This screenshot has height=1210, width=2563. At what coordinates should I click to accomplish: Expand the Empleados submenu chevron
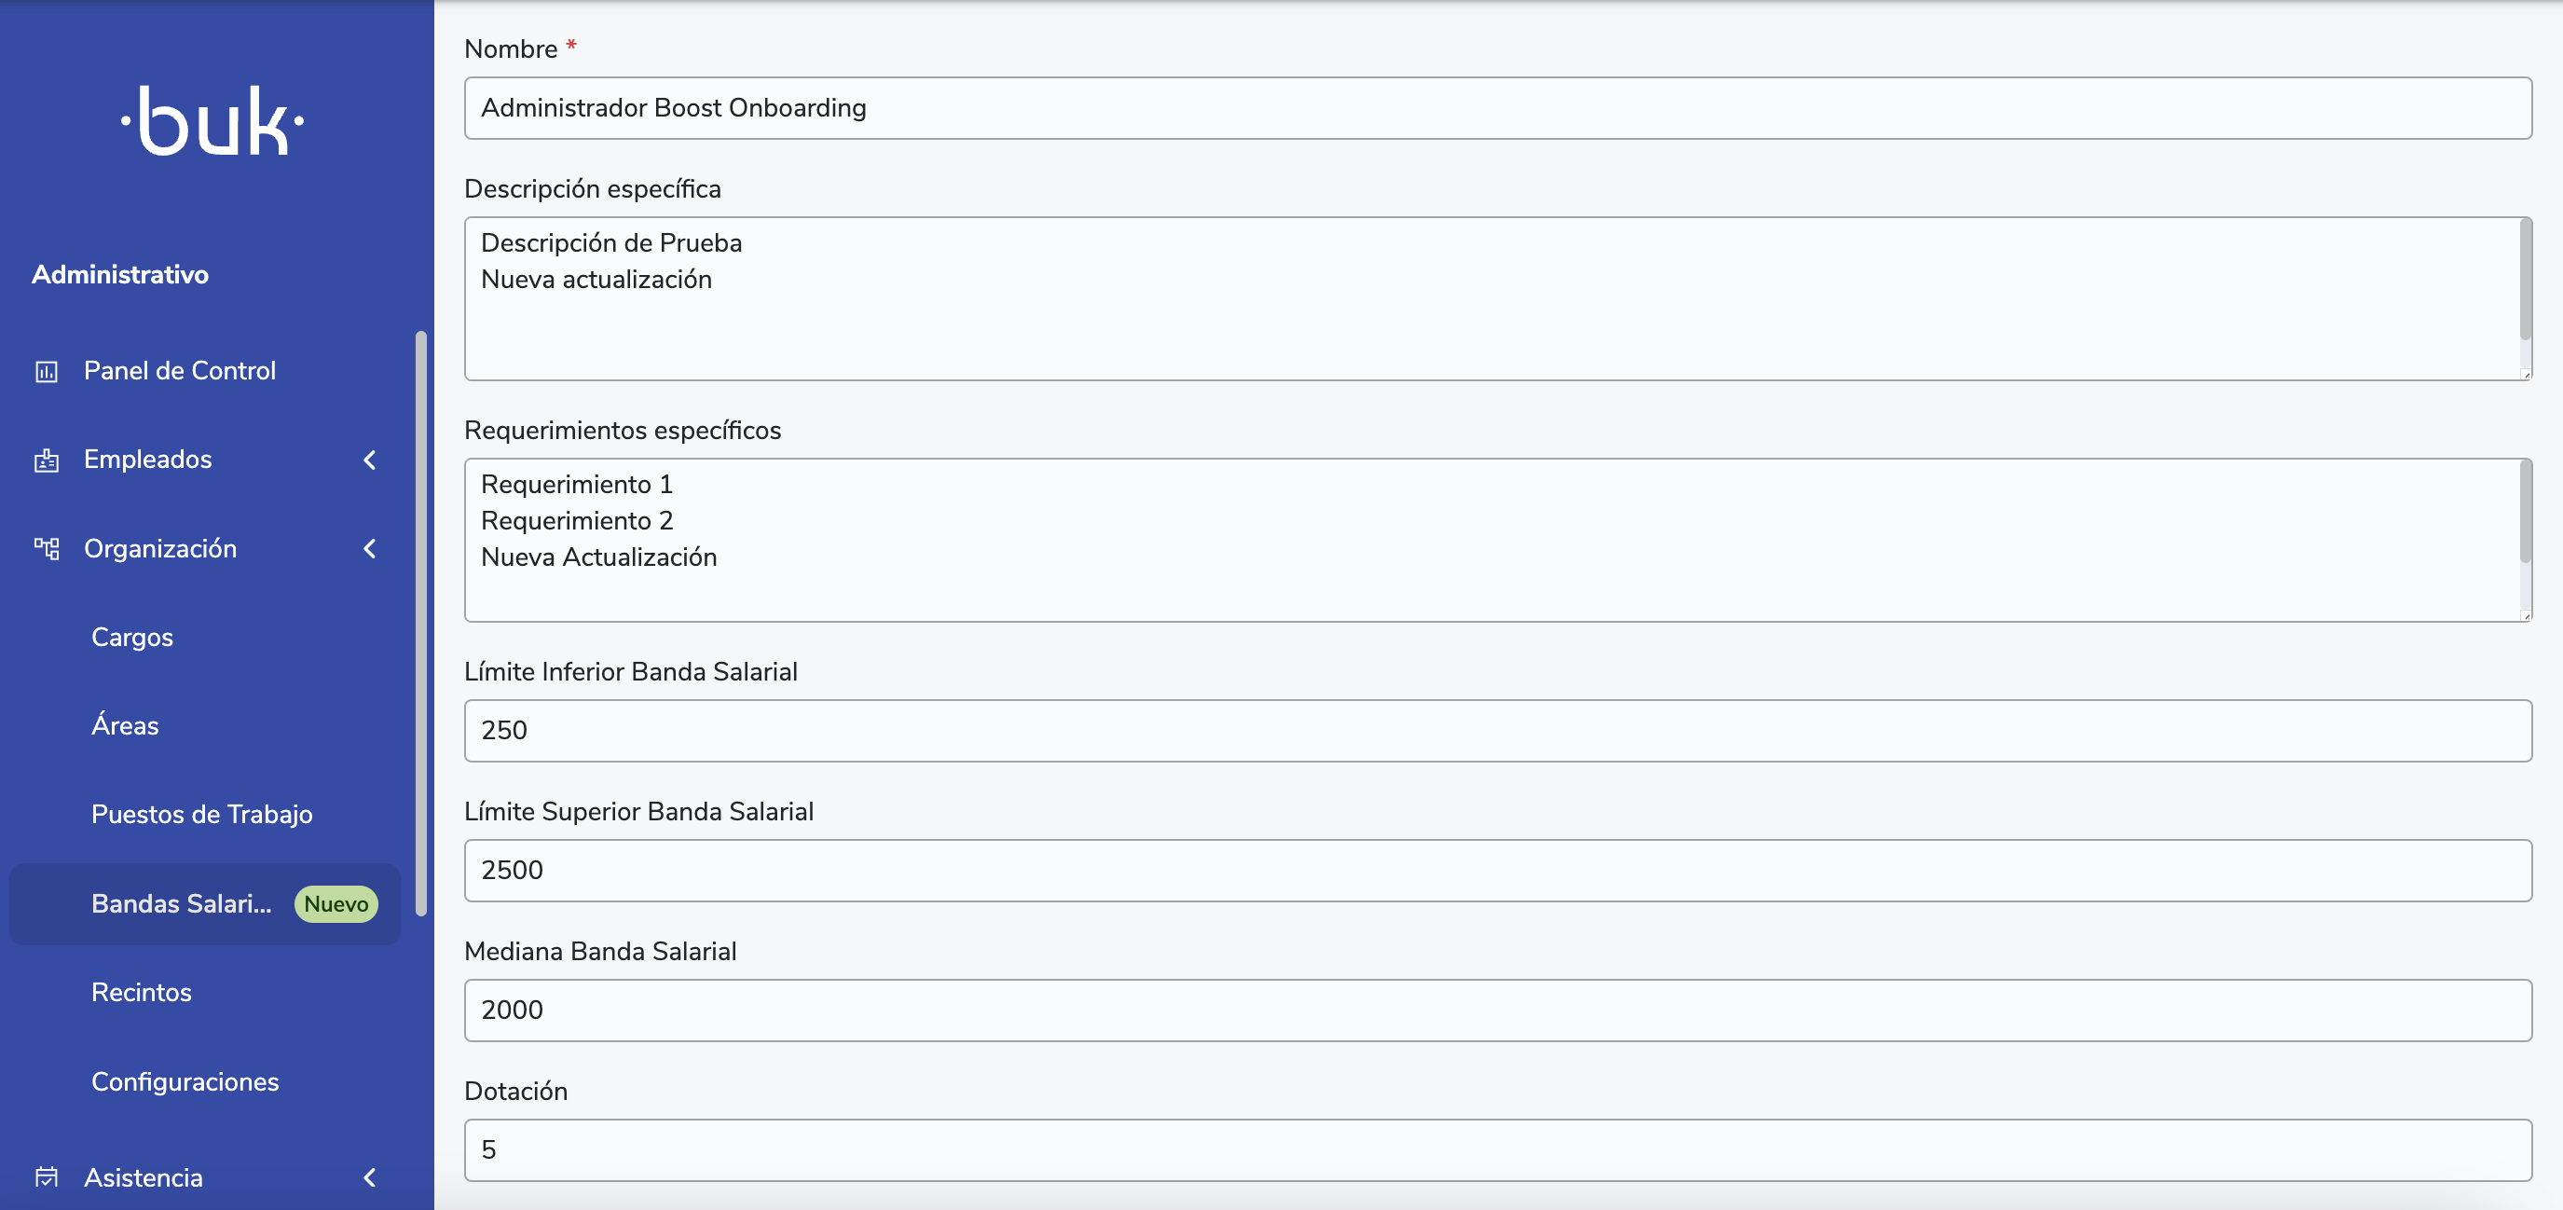[370, 460]
